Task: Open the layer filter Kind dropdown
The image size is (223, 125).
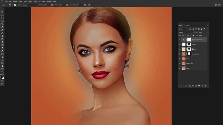Action: (x=184, y=29)
